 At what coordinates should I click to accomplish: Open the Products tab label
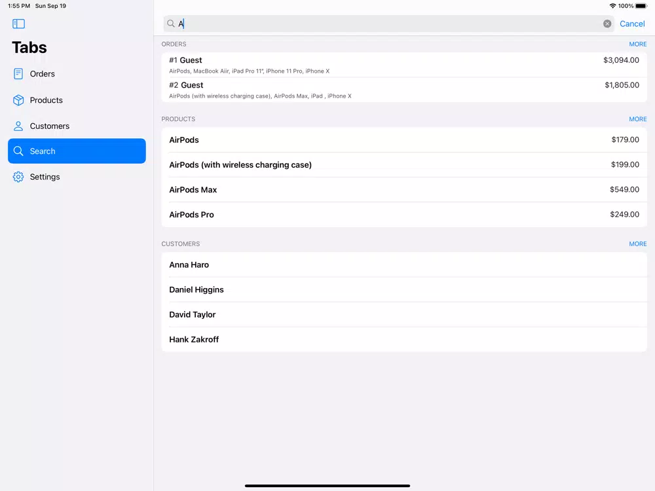[47, 100]
